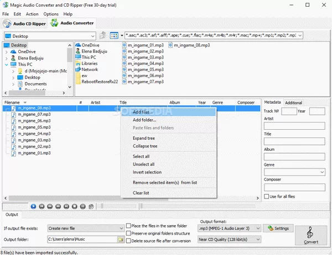Open OneDrive in the file browser pane
Viewport: 332px width, 255px height.
click(x=87, y=45)
